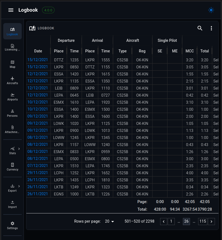The image size is (222, 240).
Task: Go to the Aircrafts section
Action: pyautogui.click(x=12, y=81)
